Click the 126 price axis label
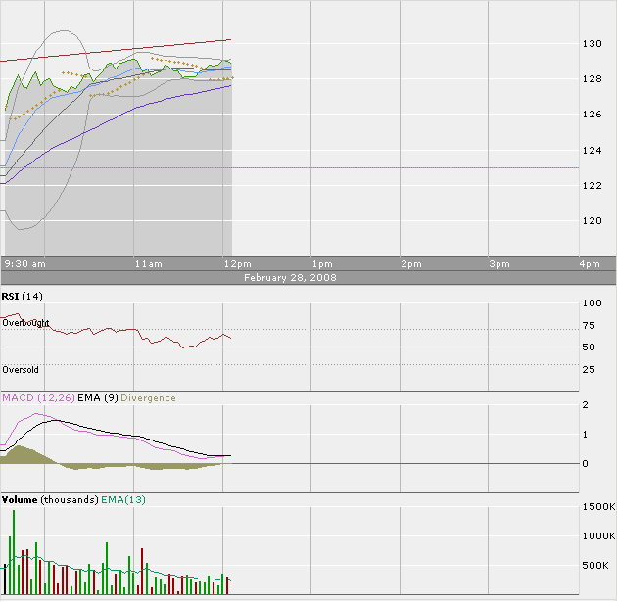 click(593, 115)
